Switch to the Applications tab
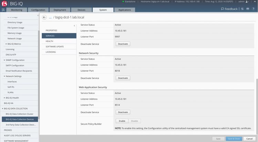The height and width of the screenshot is (142, 258). click(125, 10)
